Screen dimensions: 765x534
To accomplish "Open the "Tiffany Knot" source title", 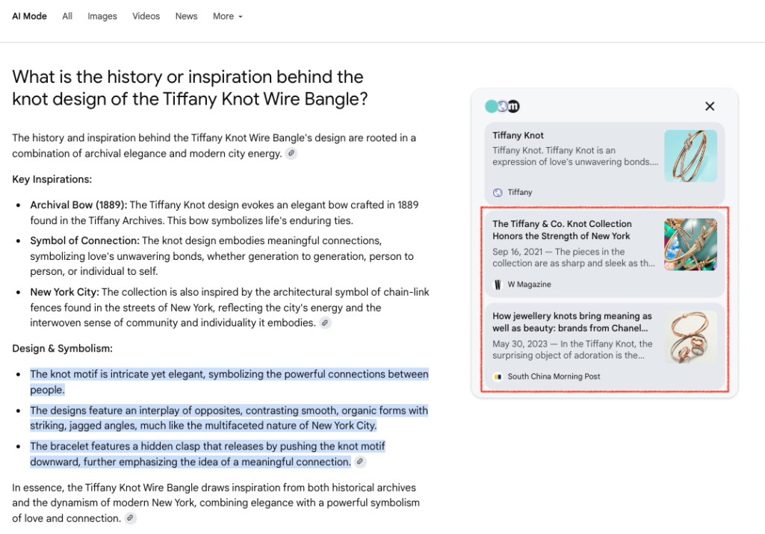I will coord(518,136).
